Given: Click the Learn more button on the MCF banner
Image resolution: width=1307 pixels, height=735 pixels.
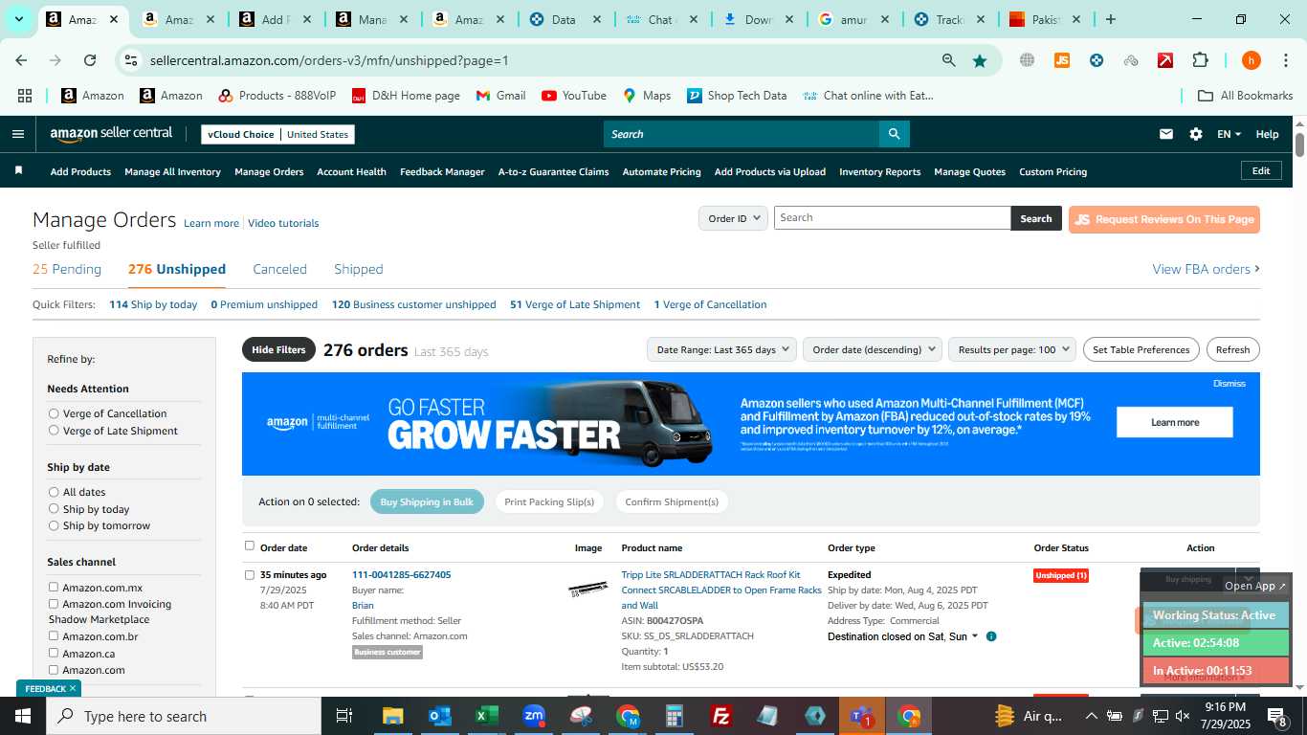Looking at the screenshot, I should 1175,422.
